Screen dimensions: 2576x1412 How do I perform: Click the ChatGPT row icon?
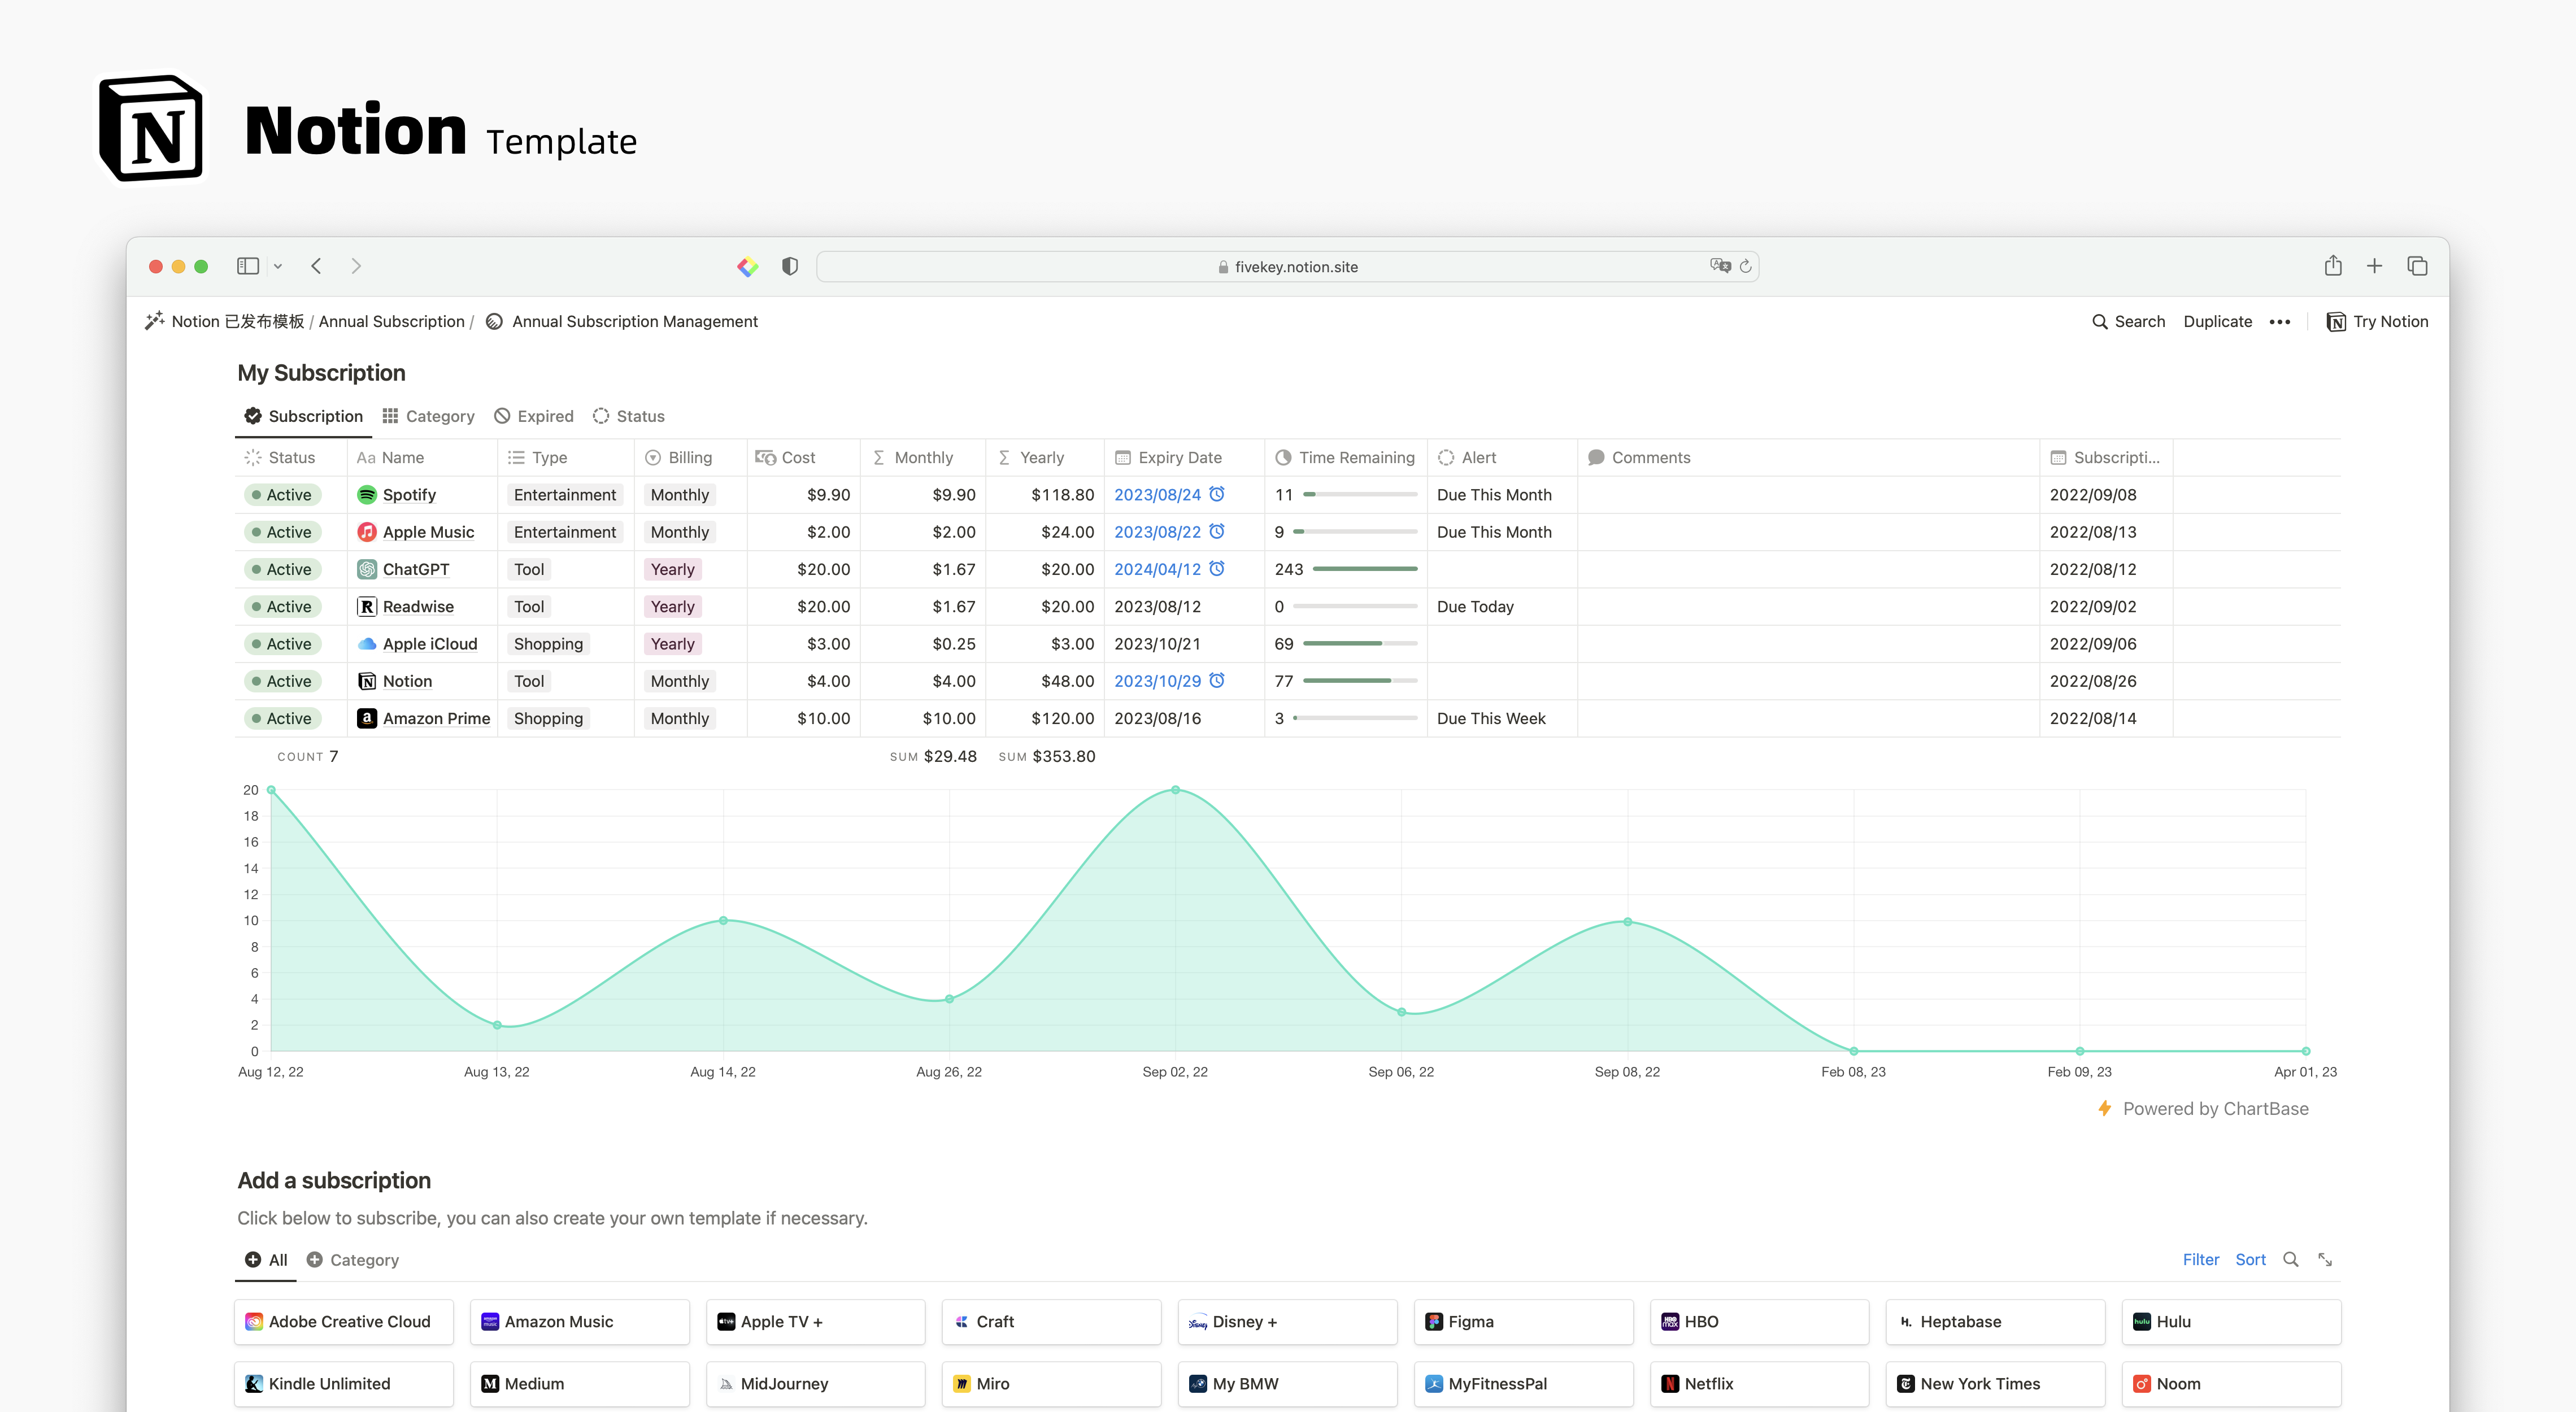pos(367,569)
